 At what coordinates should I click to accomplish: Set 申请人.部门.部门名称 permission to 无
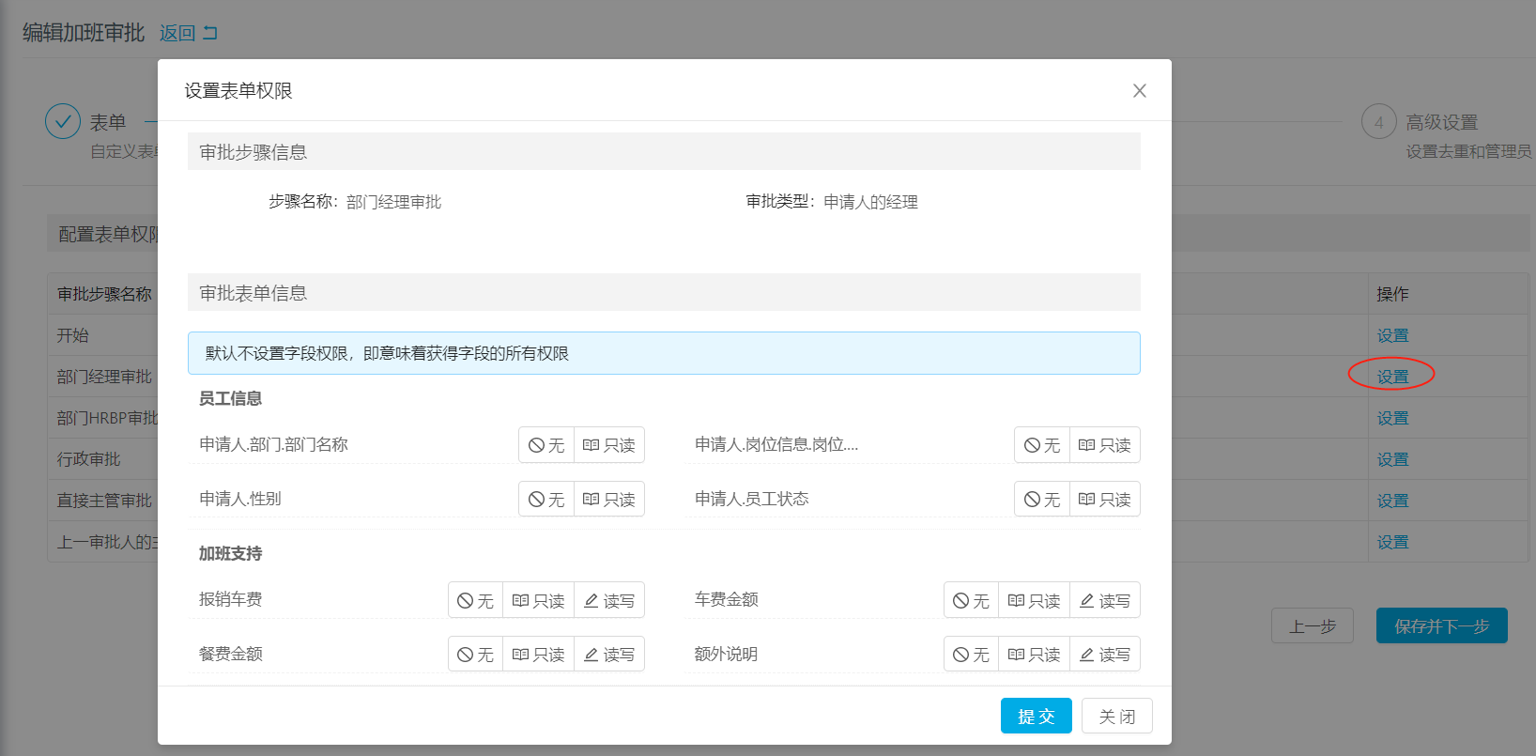[x=546, y=445]
